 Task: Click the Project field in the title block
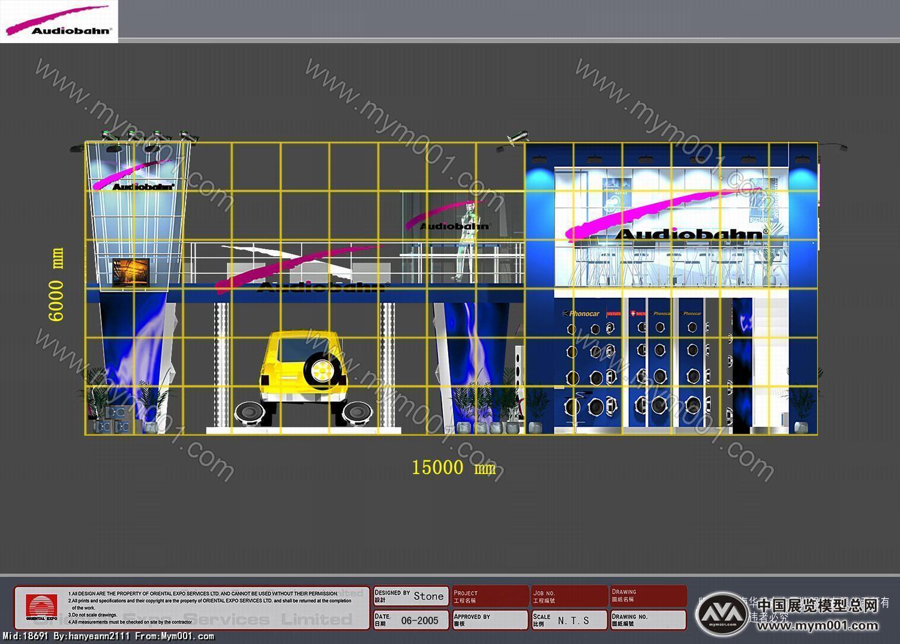tap(490, 596)
